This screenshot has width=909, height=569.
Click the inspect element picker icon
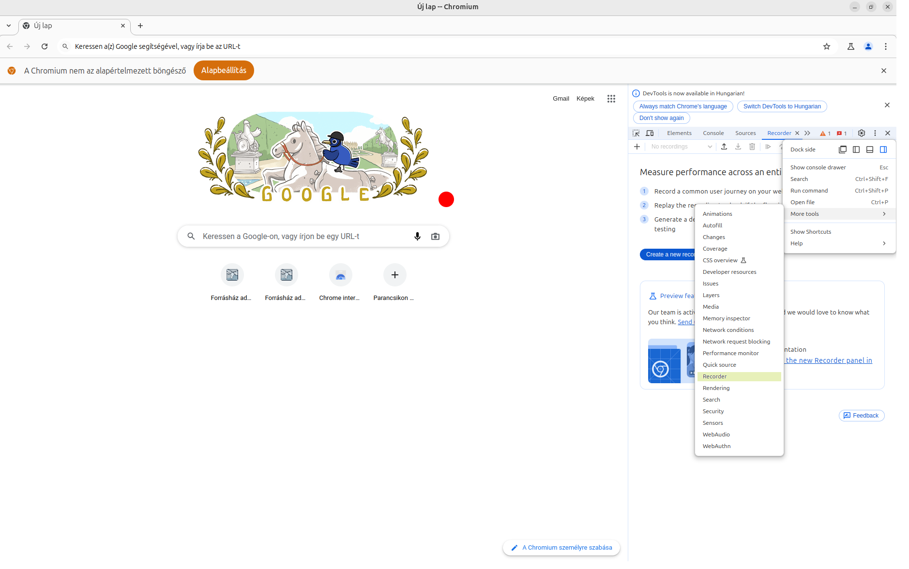point(636,133)
